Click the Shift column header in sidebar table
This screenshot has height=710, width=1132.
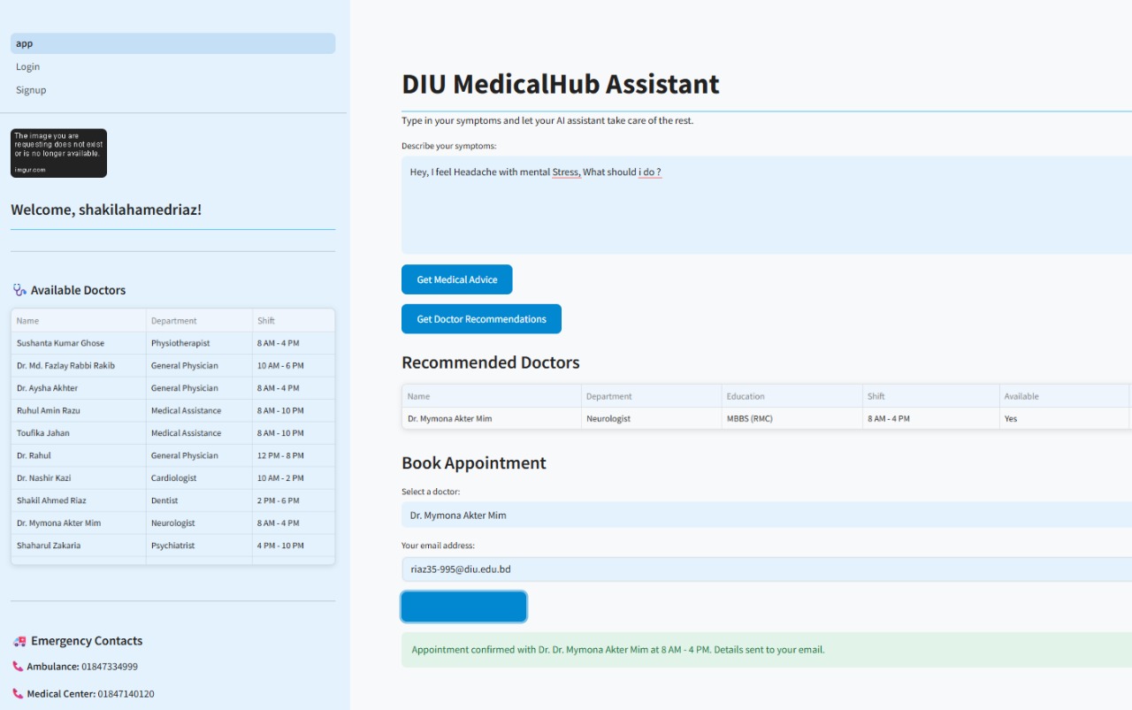tap(292, 321)
